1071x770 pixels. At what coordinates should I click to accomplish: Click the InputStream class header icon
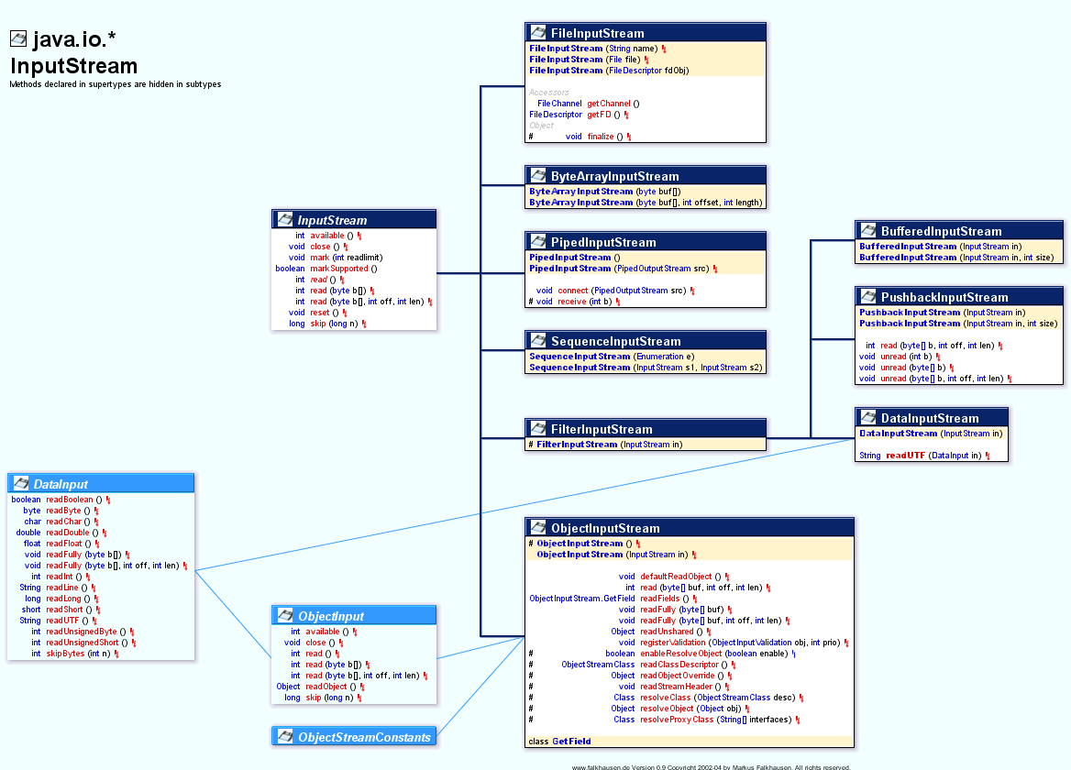tap(283, 219)
